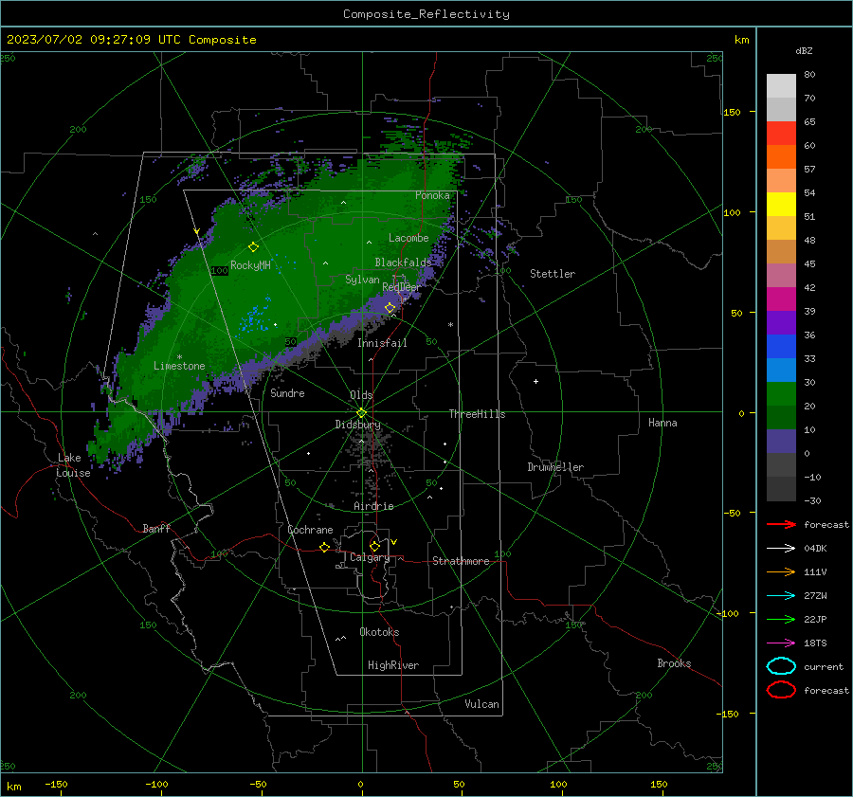Screen dimensions: 853x797
Task: Click the Sundre label on the map
Action: 287,393
